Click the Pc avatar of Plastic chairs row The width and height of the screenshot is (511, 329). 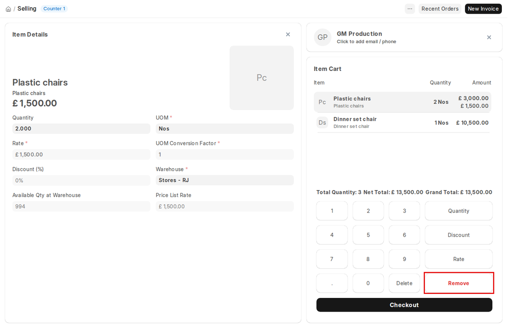(322, 102)
